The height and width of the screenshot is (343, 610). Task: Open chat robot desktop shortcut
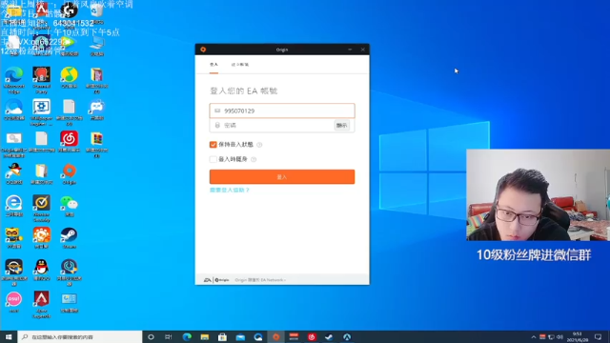[x=97, y=110]
